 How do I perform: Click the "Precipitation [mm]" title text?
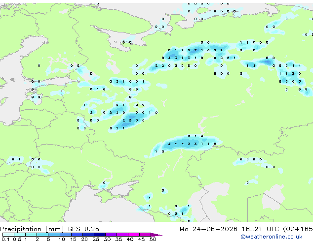(32, 229)
